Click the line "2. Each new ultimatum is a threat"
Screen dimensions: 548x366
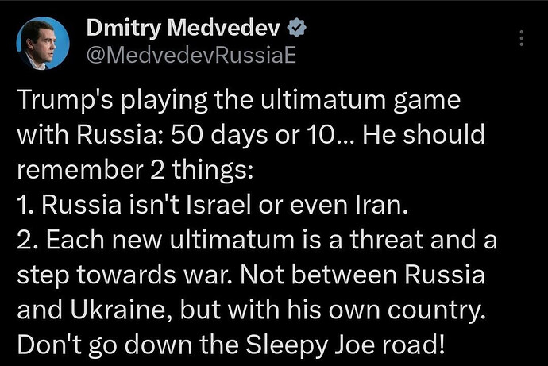(x=257, y=241)
